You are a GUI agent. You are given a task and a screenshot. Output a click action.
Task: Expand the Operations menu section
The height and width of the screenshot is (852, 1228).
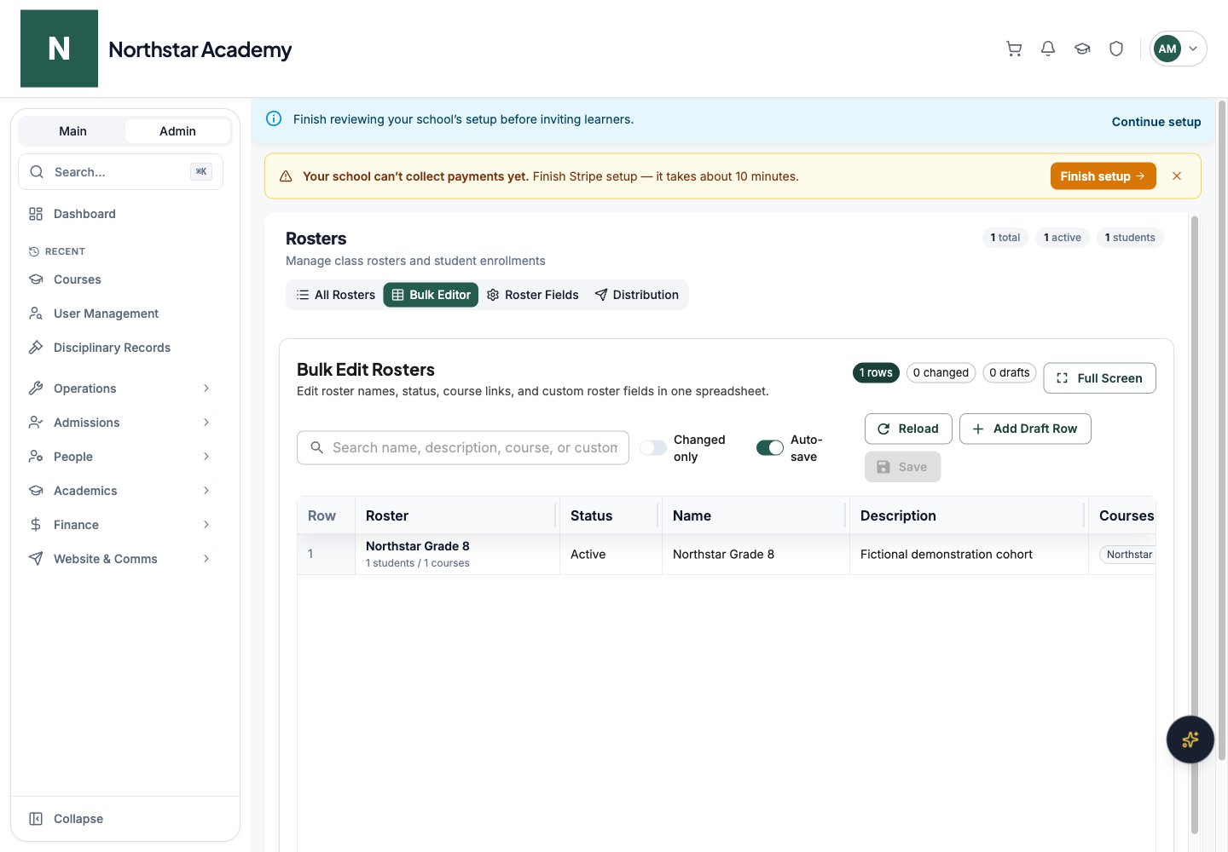coord(120,389)
